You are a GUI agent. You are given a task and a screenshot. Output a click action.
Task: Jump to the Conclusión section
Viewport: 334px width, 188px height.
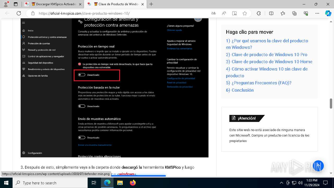click(x=240, y=90)
